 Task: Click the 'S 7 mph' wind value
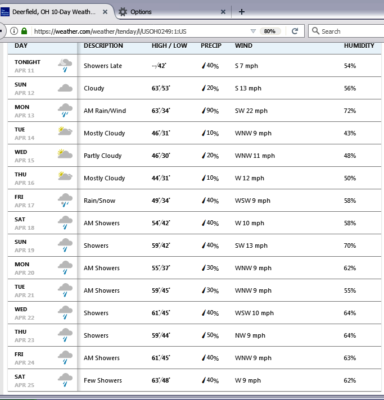pos(246,66)
